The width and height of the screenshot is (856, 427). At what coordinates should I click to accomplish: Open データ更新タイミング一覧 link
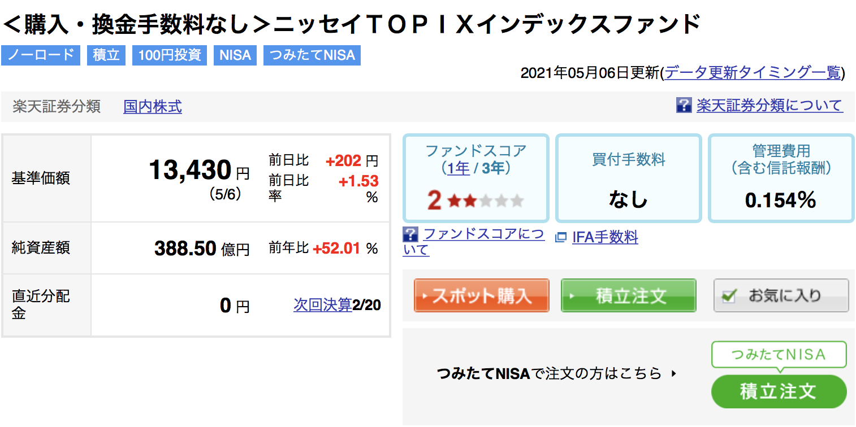coord(753,72)
